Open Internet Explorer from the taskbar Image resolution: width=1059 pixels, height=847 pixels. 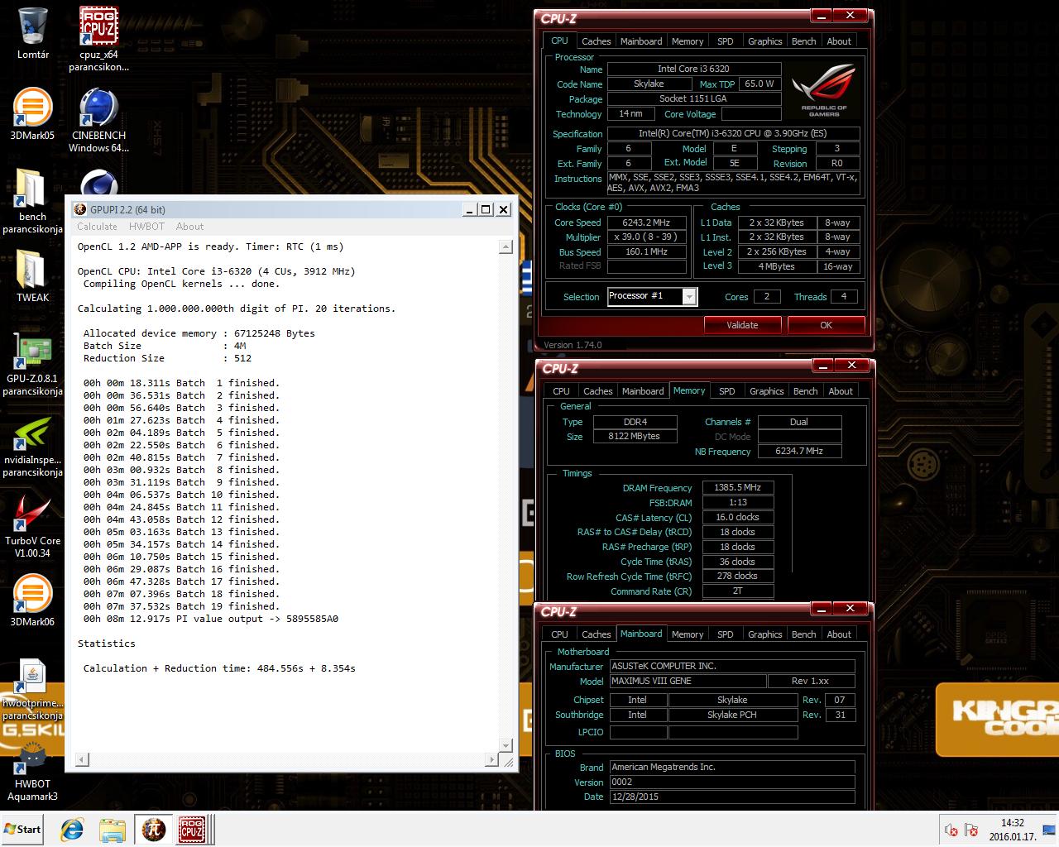click(72, 830)
